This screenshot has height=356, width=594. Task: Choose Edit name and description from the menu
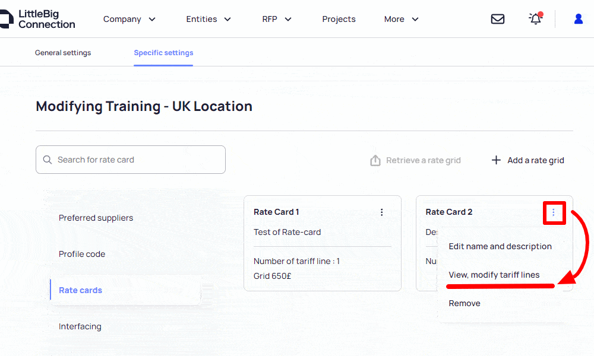(500, 246)
